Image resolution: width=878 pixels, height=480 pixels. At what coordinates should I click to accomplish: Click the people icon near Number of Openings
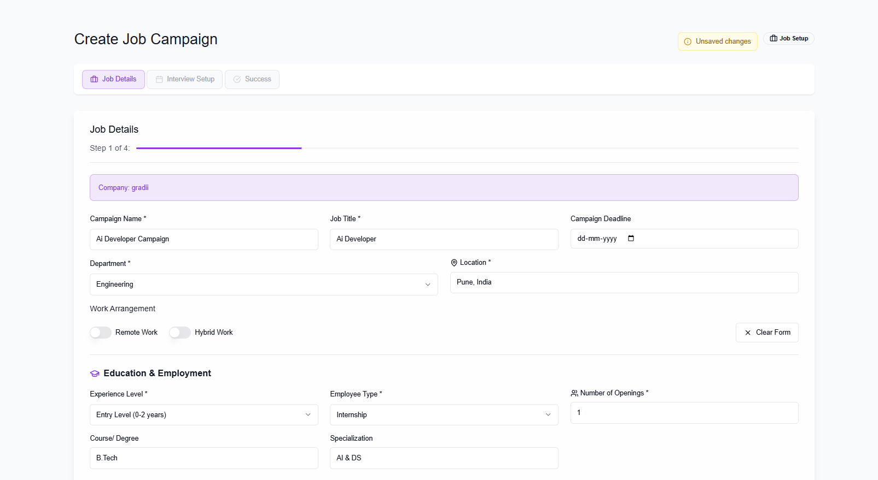coord(574,393)
